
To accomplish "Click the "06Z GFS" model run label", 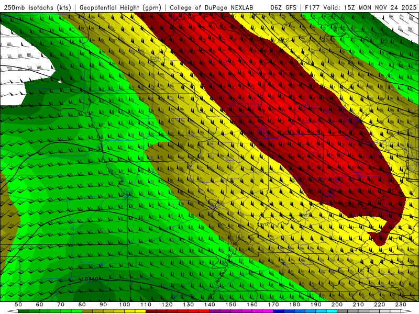I will pos(283,8).
